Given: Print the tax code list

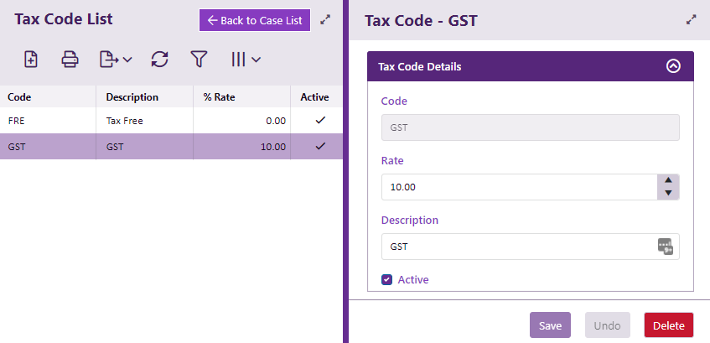Looking at the screenshot, I should (70, 60).
